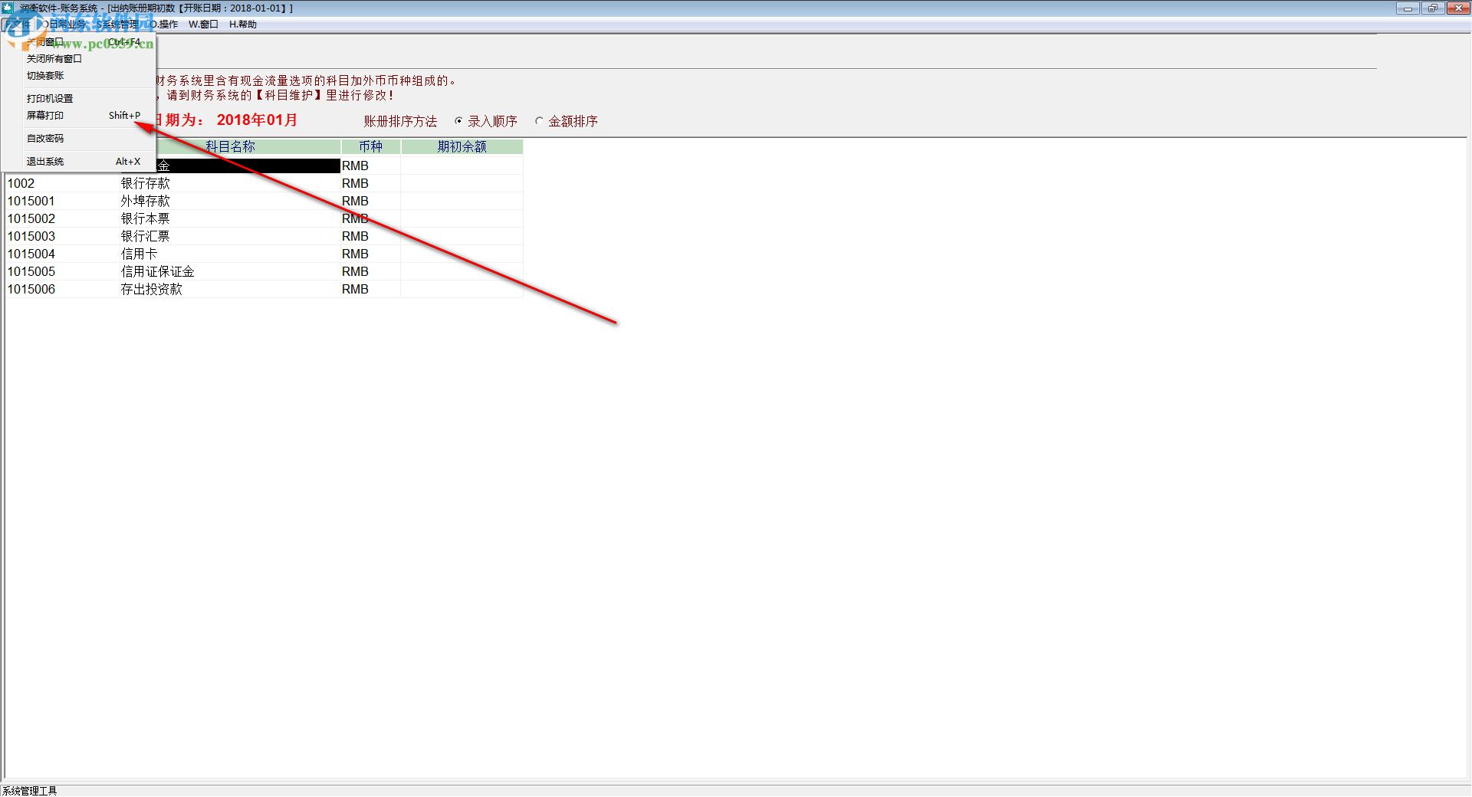1472x797 pixels.
Task: Open the F.文件 menu
Action: pyautogui.click(x=17, y=24)
